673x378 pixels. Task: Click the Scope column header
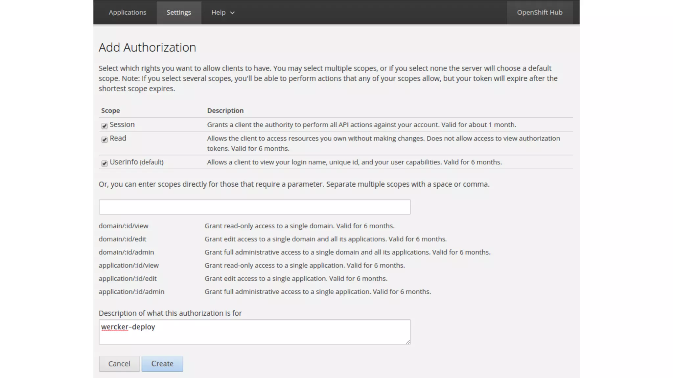[x=110, y=111]
